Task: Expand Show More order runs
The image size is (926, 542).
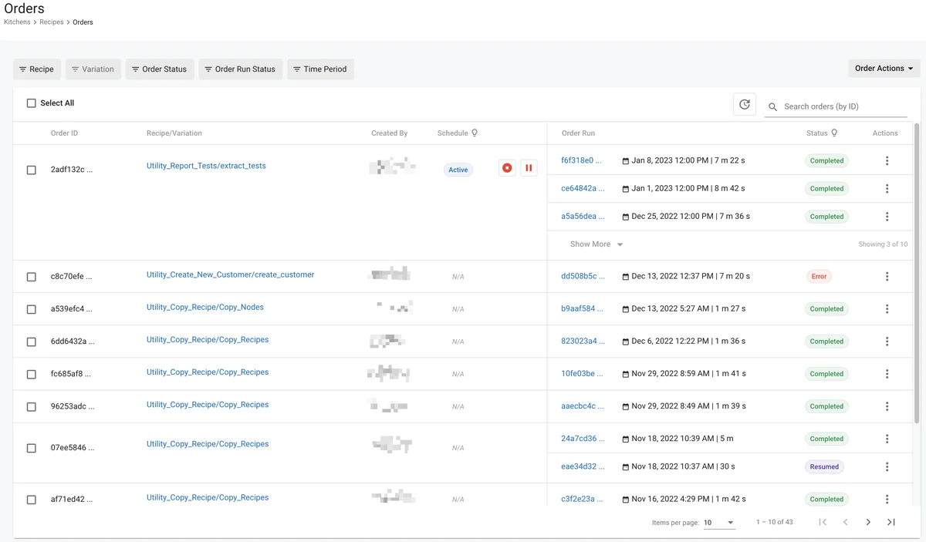Action: click(593, 244)
